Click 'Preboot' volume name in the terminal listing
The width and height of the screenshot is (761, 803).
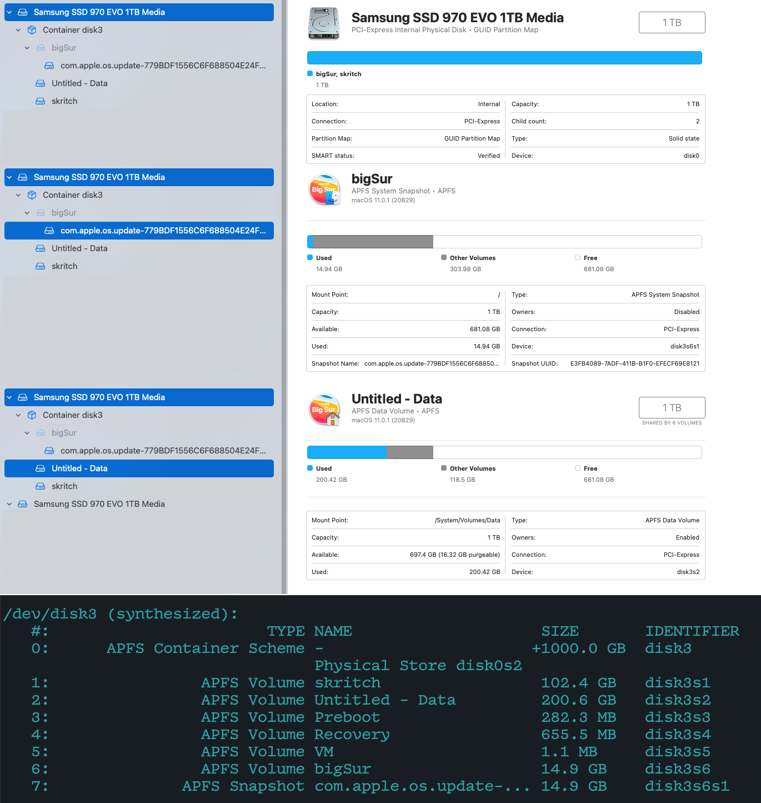[347, 717]
